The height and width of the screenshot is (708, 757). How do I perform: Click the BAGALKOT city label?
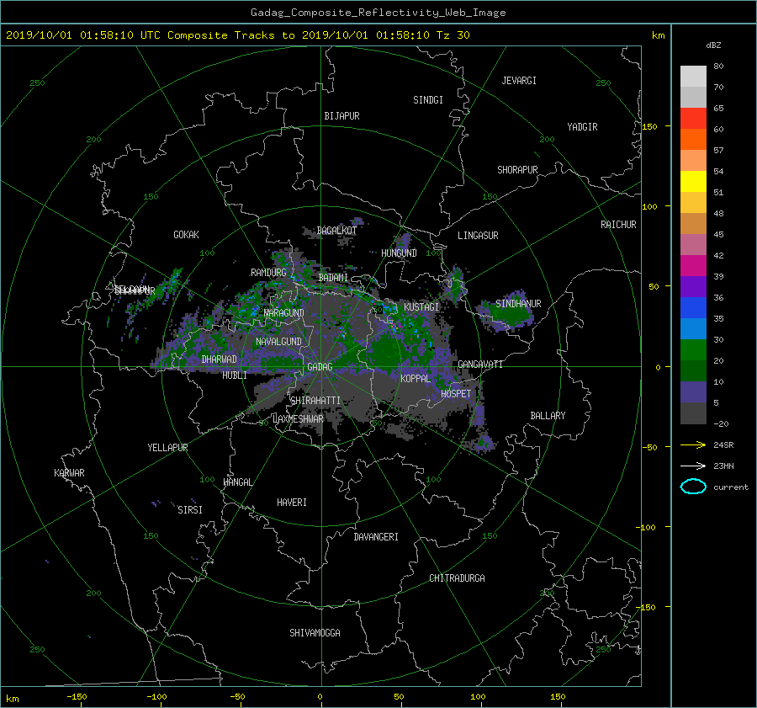click(x=336, y=231)
